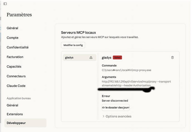This screenshot has height=132, width=192.
Task: Open the Extensions section
Action: tap(15, 114)
